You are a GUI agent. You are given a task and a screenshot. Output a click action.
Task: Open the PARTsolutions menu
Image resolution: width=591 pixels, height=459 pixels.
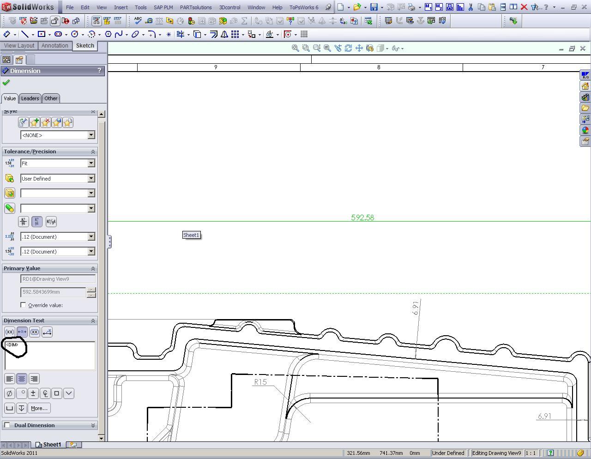196,7
